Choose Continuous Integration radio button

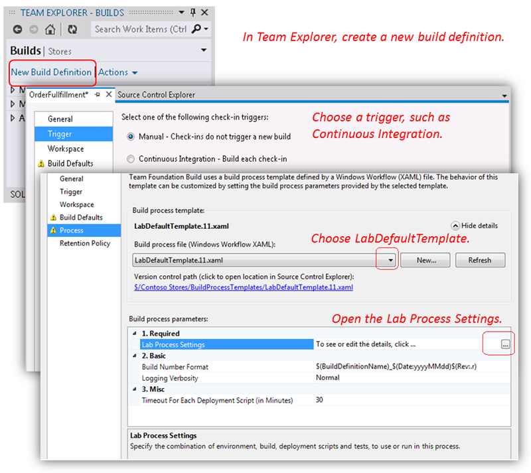pyautogui.click(x=131, y=159)
